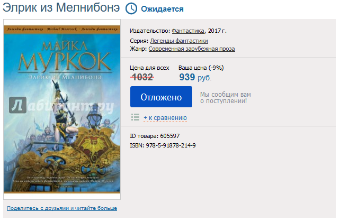The image size is (340, 222).
Task: Click the ISBN number 978-5-91878-214-9
Action: click(171, 145)
